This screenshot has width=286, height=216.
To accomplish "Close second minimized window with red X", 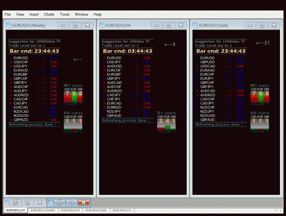I will (84, 203).
